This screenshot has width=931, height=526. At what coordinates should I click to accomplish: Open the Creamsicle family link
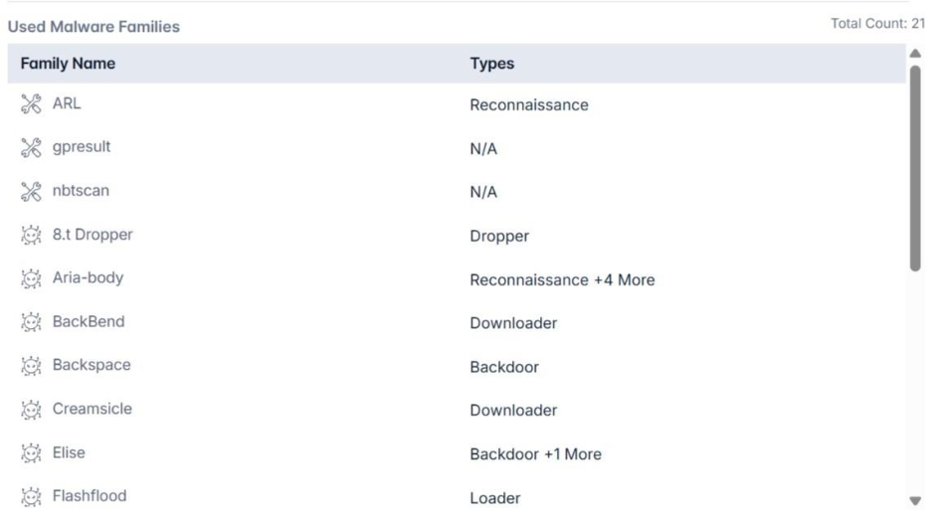93,409
